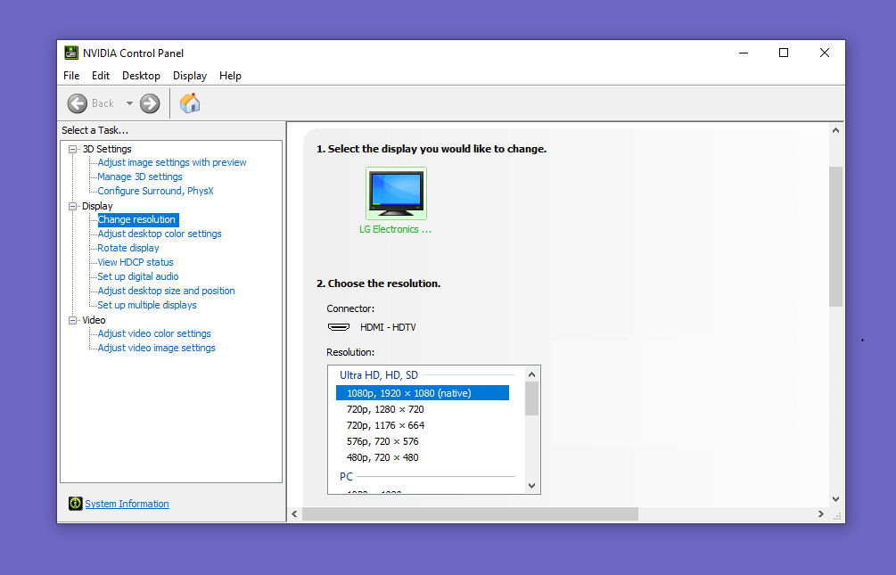This screenshot has width=896, height=575.
Task: Open the Desktop menu
Action: (141, 76)
